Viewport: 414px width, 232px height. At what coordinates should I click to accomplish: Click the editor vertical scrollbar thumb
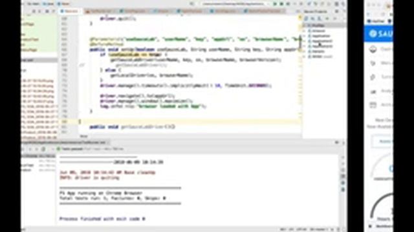coord(300,42)
